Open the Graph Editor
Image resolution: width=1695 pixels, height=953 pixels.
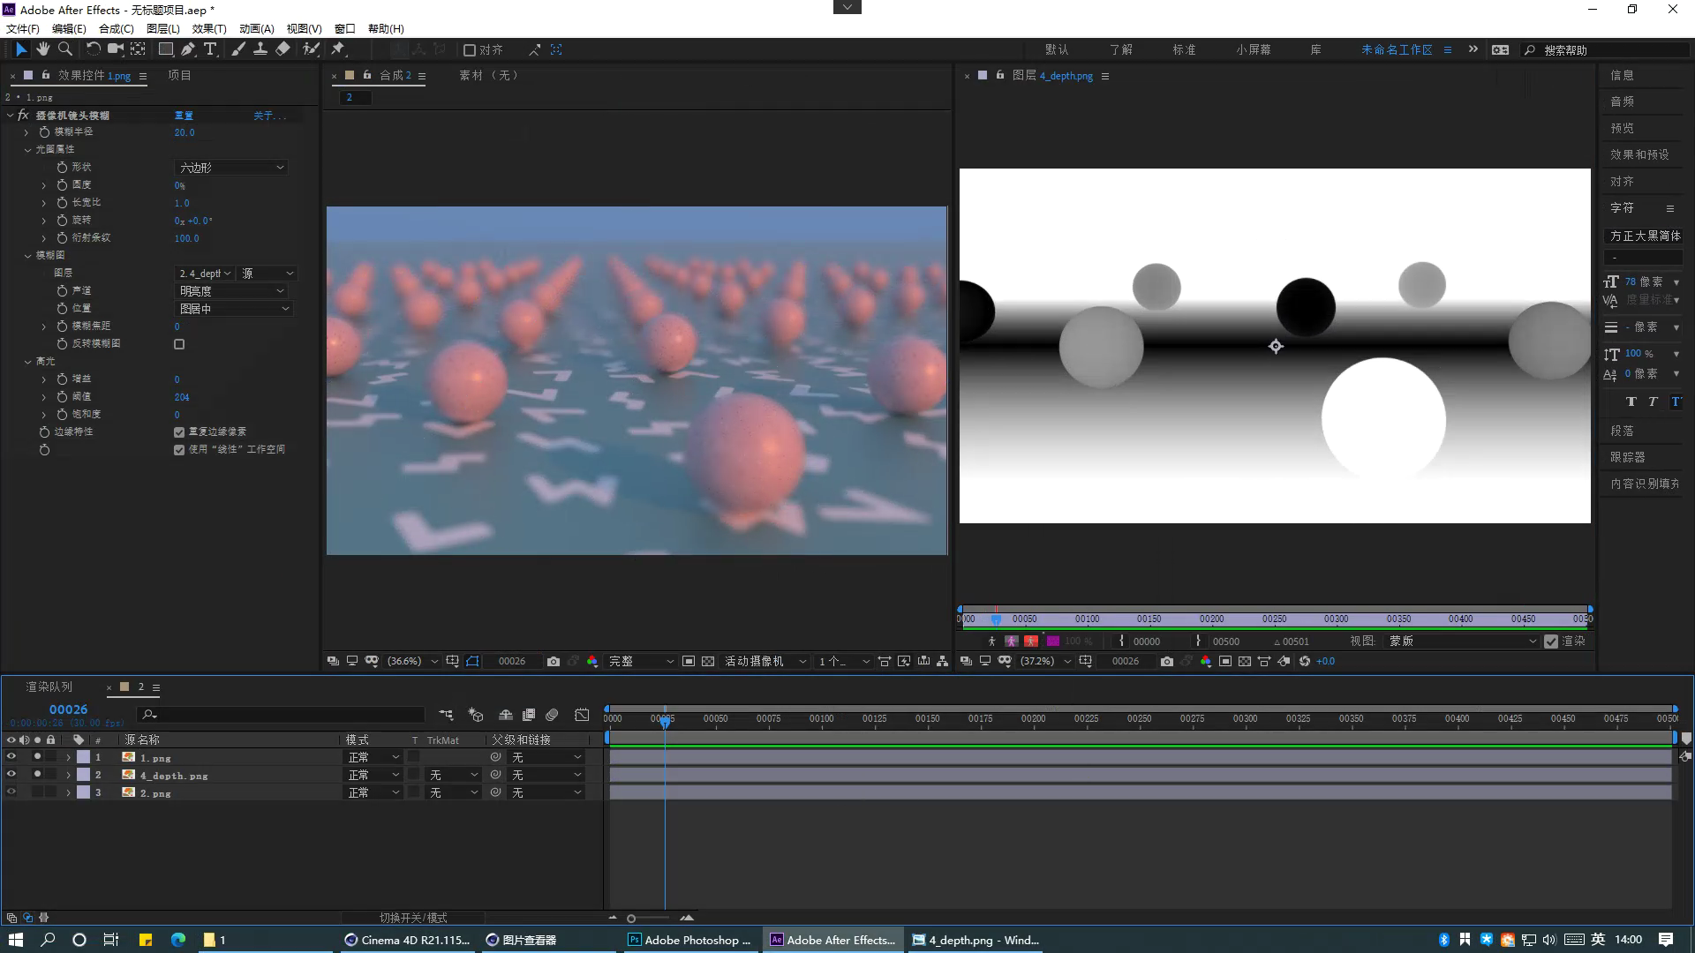582,715
